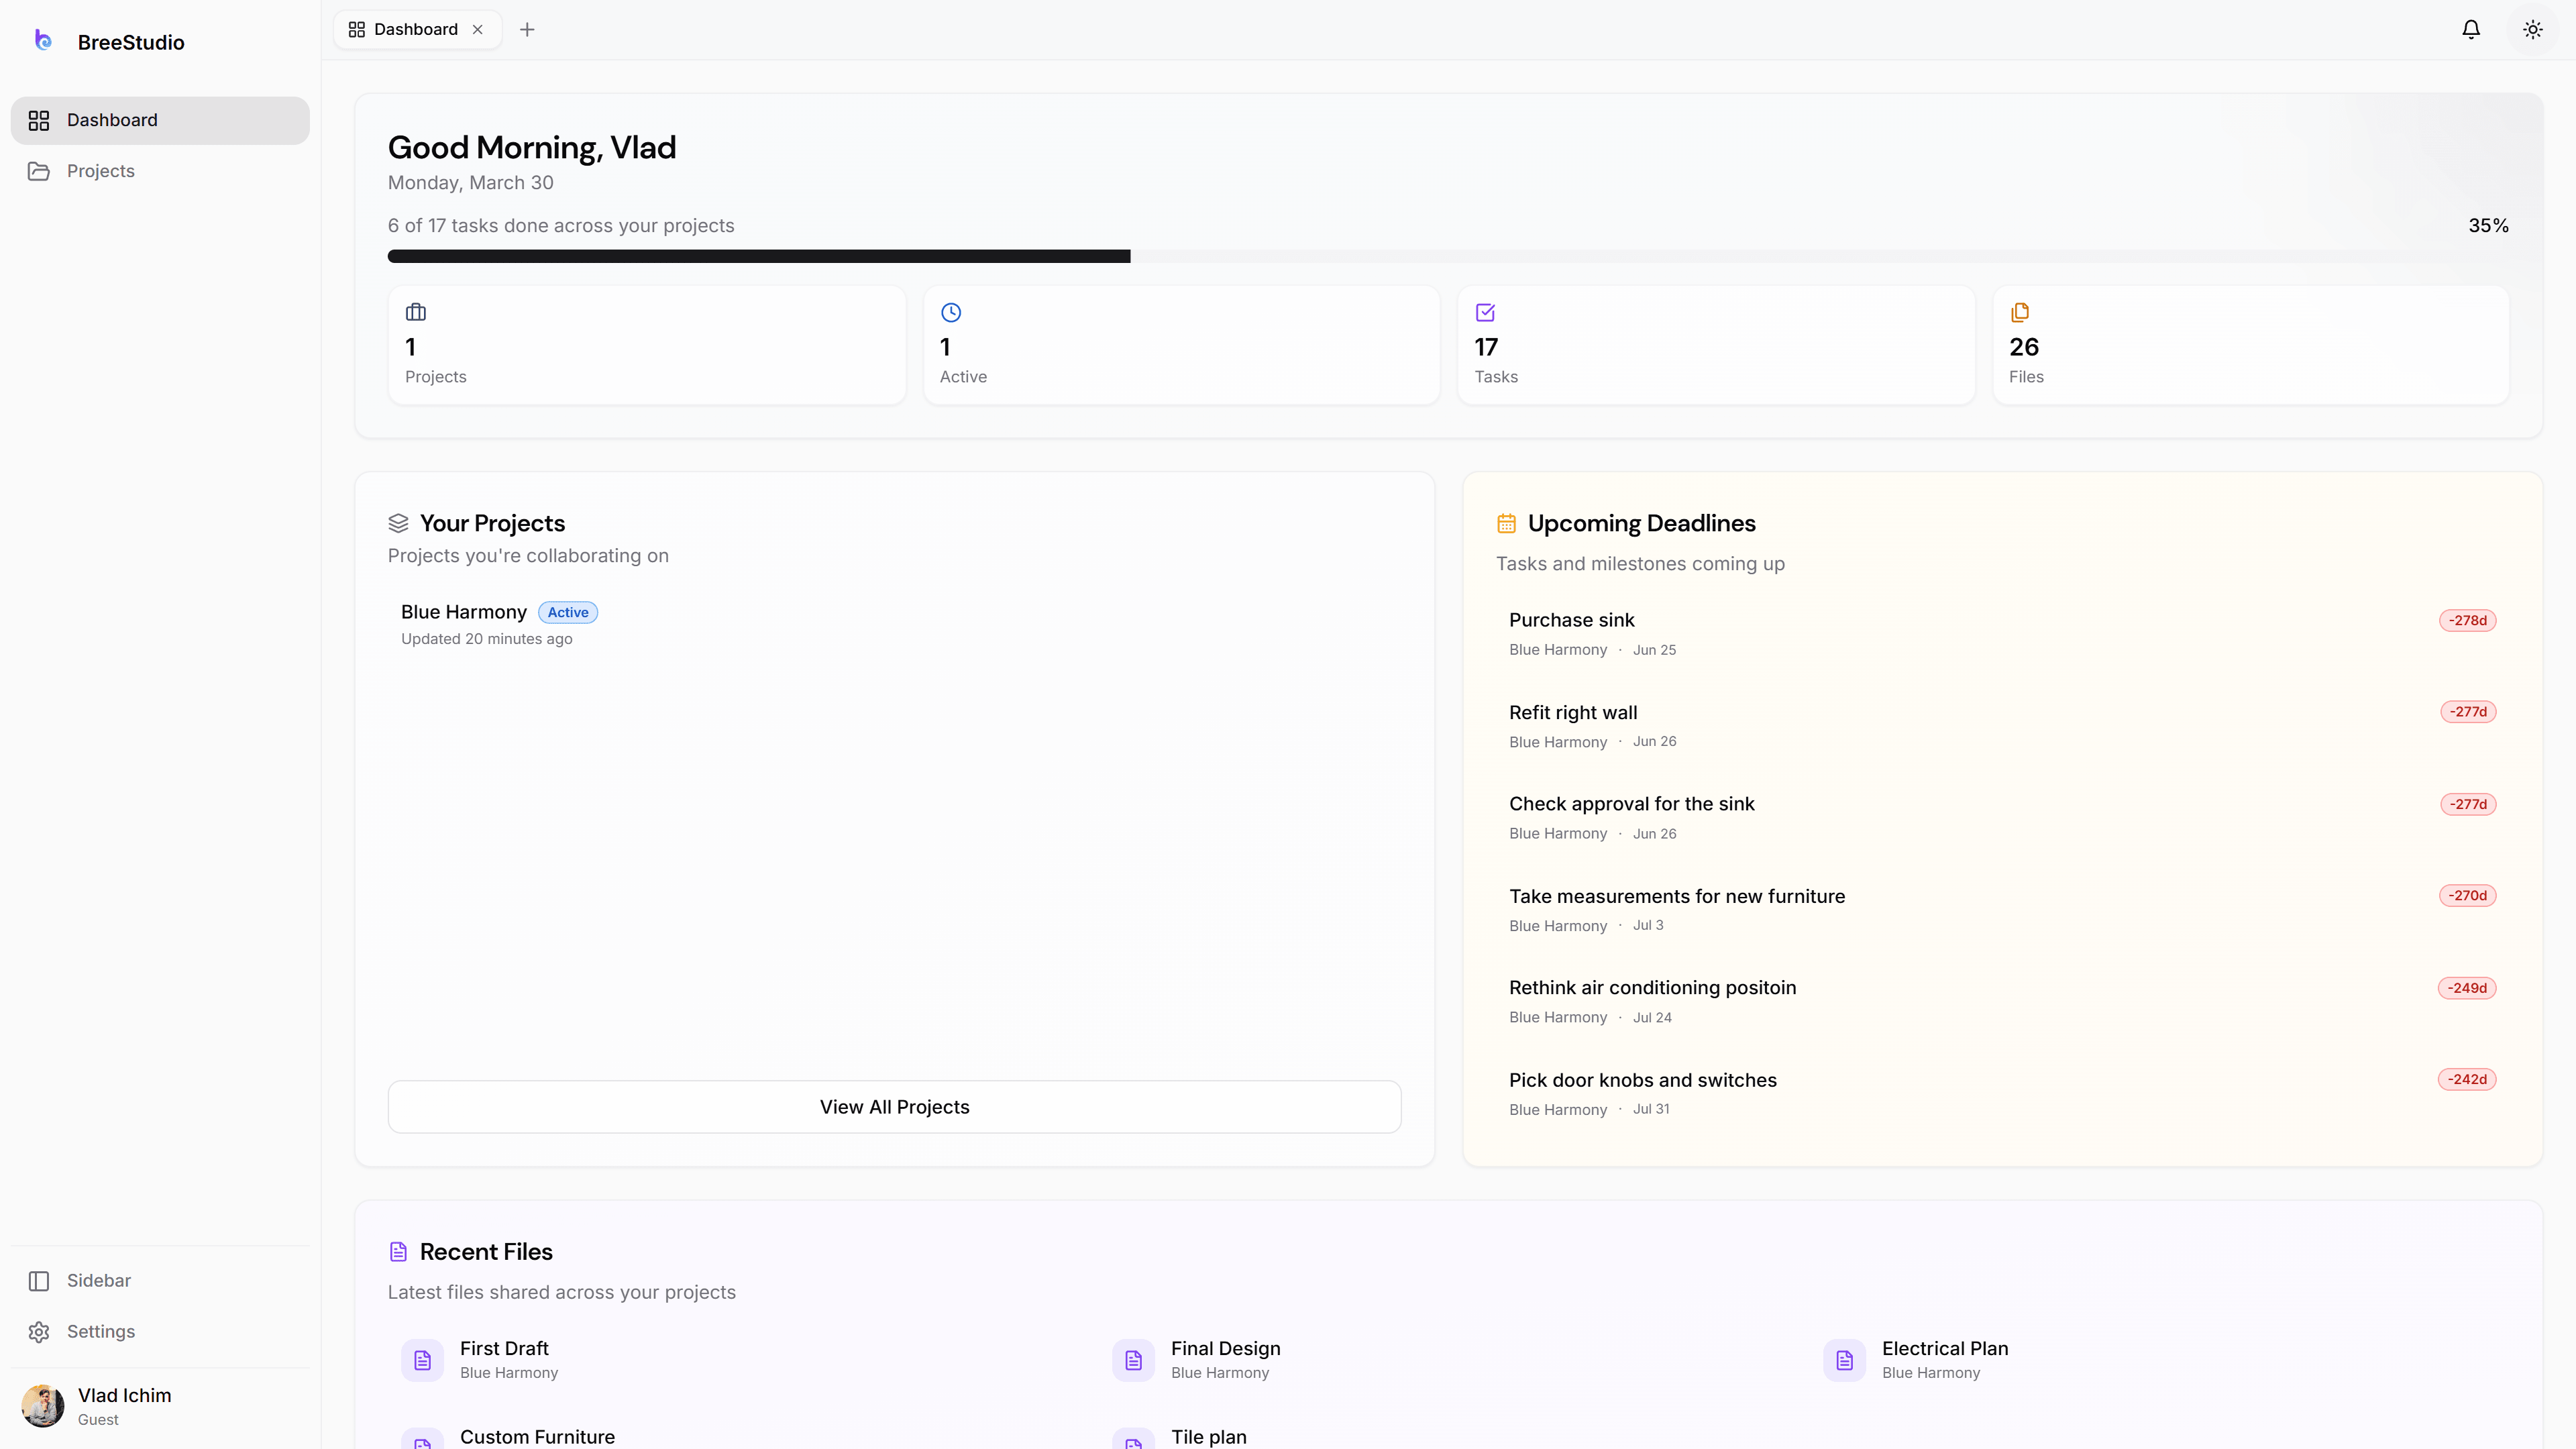Open the Purchase sink deadline

click(x=2002, y=634)
